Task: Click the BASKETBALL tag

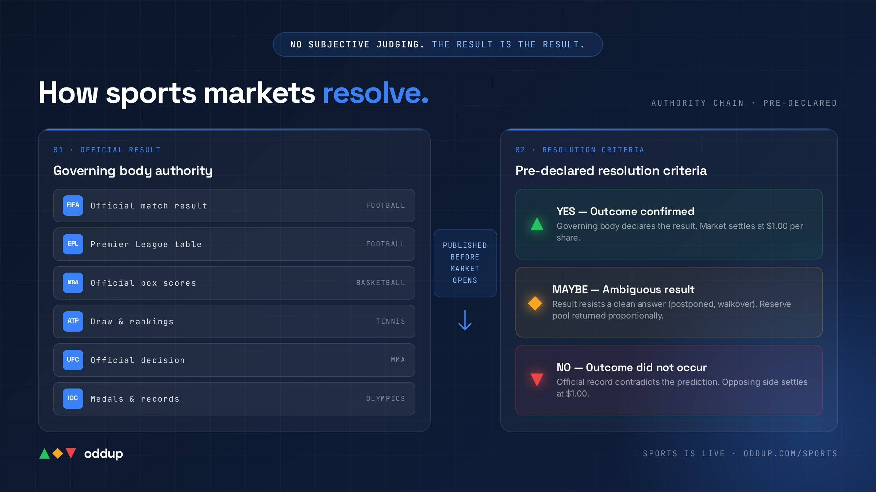Action: tap(381, 283)
